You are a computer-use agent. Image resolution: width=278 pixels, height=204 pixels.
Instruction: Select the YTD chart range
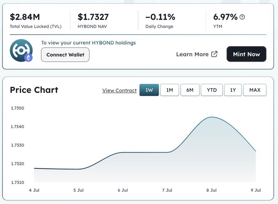(212, 90)
